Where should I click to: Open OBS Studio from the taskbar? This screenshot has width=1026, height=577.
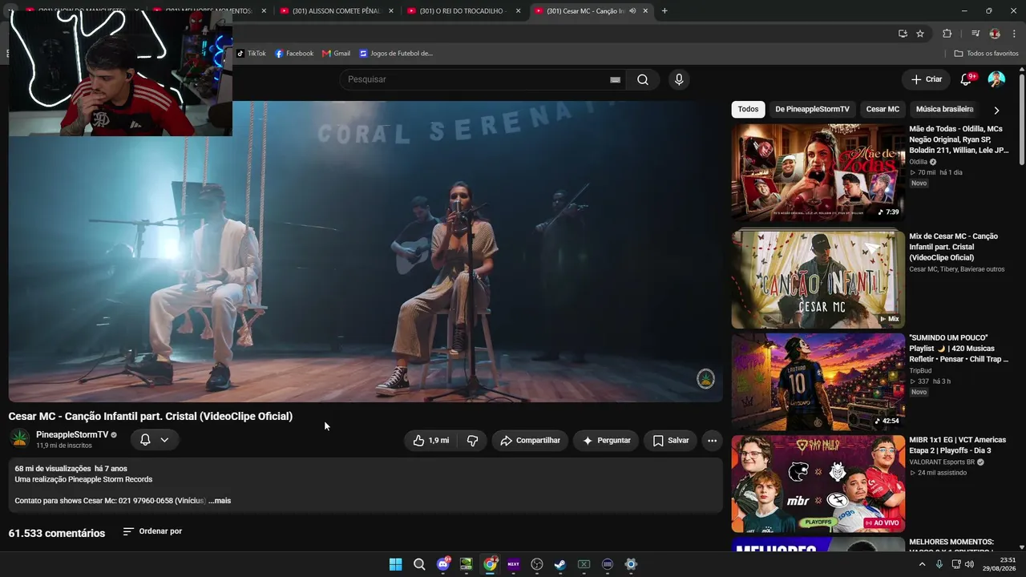(537, 564)
